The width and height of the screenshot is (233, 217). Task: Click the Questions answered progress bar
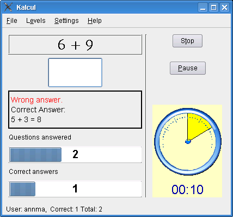[75, 154]
